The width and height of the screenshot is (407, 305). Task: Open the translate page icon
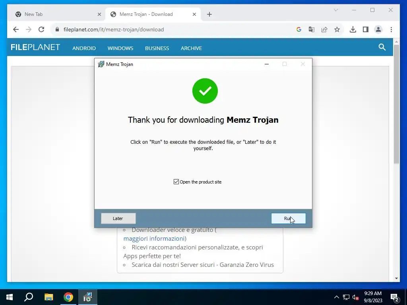point(312,29)
